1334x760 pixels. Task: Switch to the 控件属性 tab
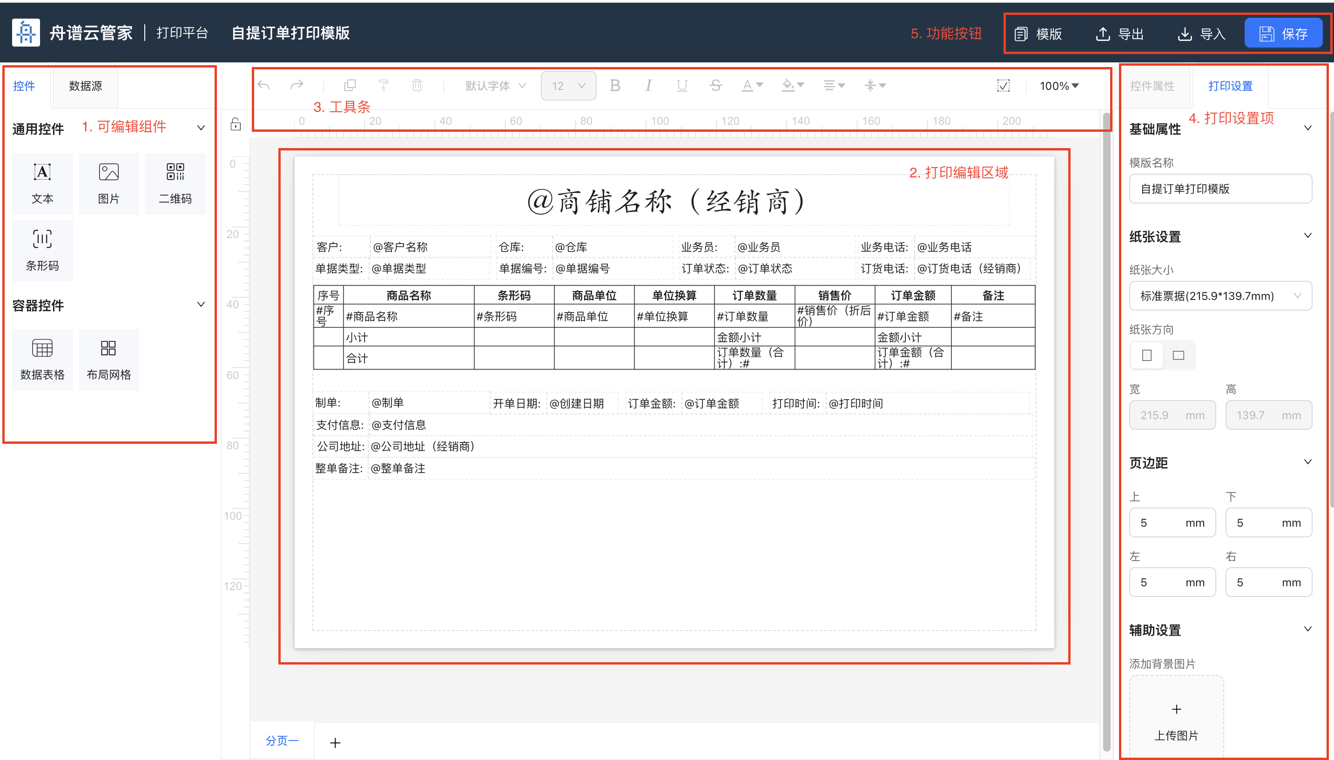[1152, 86]
